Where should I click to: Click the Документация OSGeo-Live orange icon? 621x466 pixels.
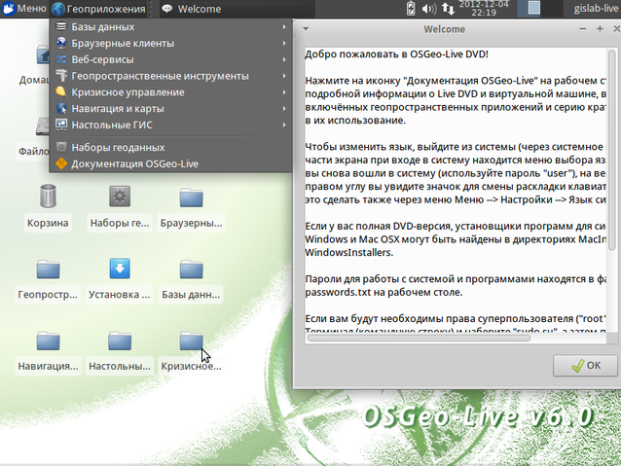(x=61, y=163)
